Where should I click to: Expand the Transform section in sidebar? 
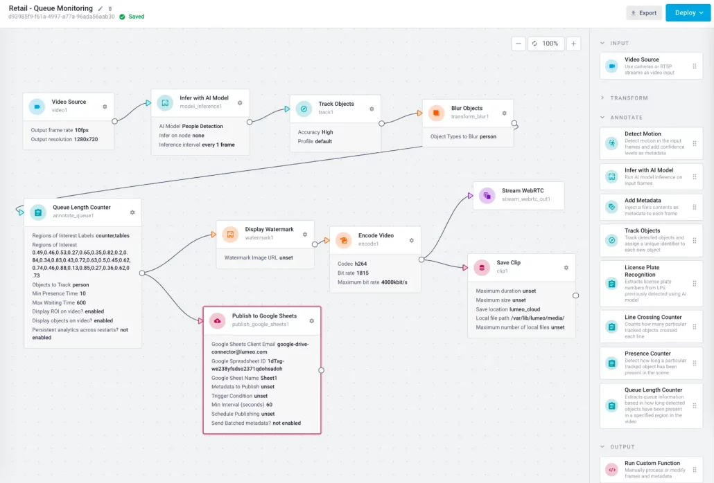tap(602, 98)
